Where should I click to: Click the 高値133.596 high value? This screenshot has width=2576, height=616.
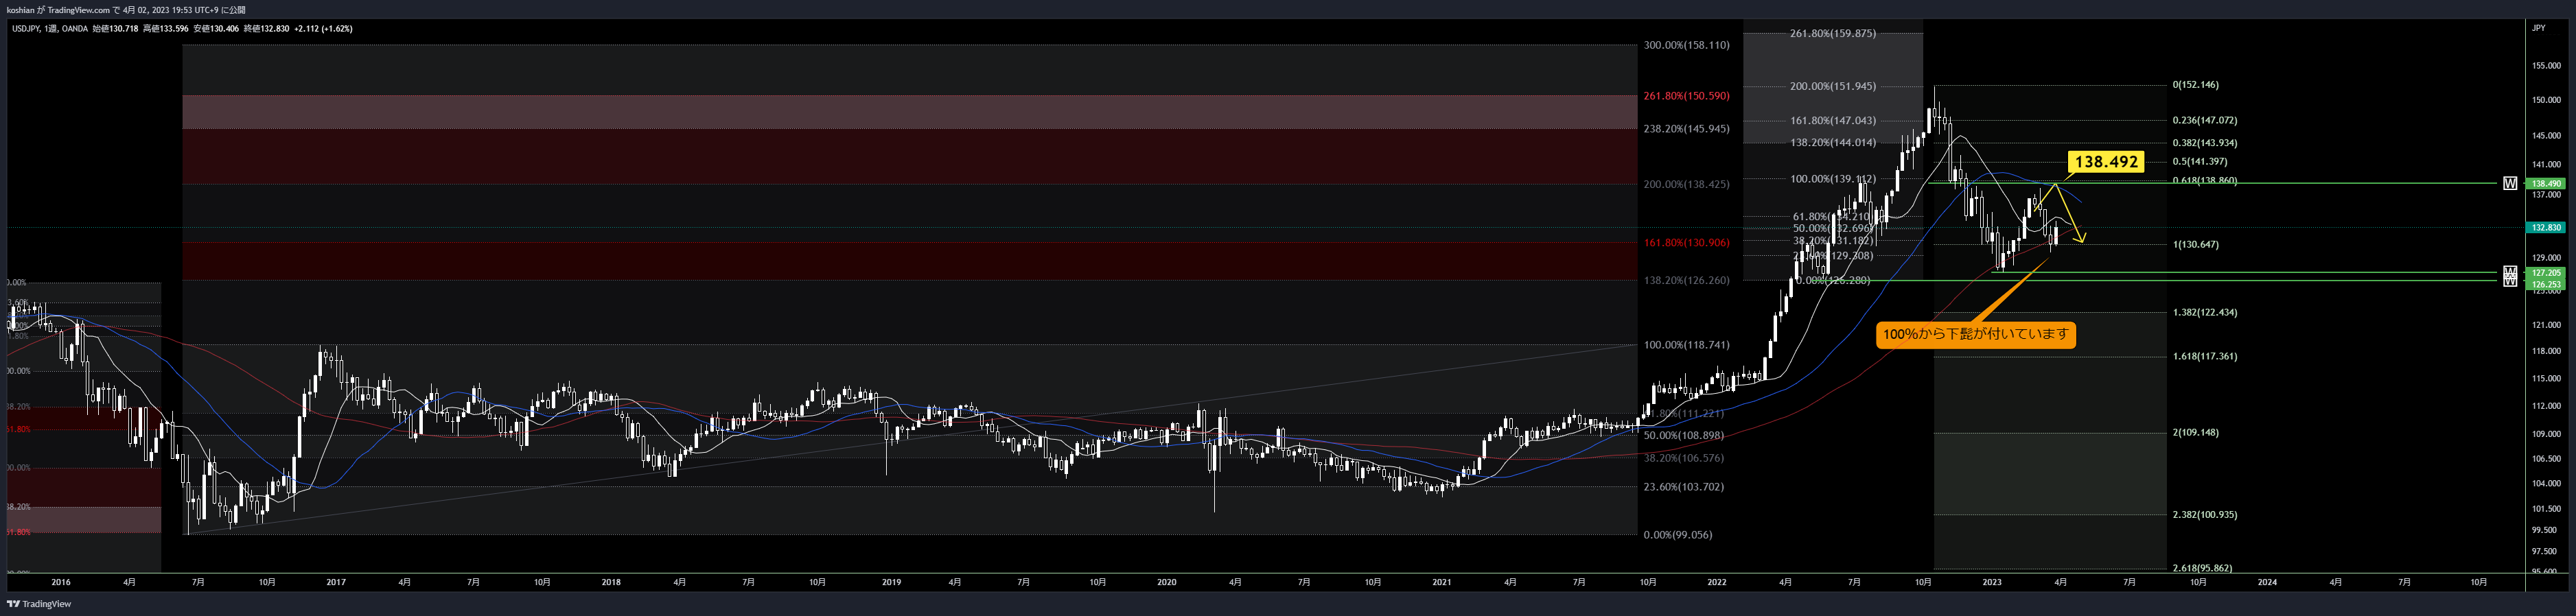(166, 29)
